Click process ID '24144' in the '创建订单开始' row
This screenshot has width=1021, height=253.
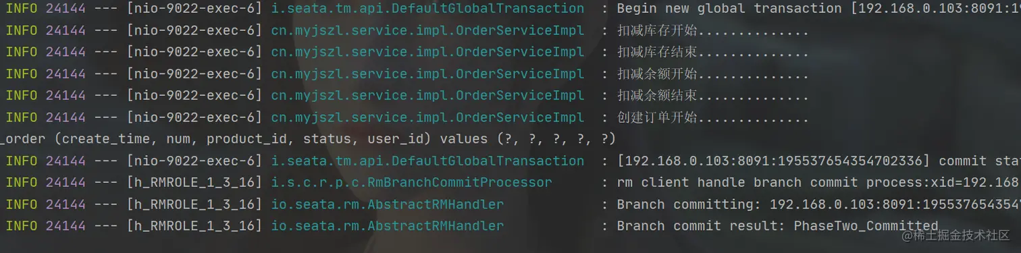(x=66, y=117)
